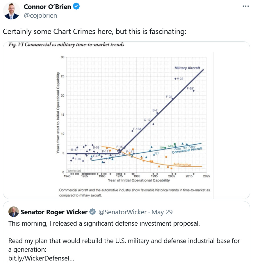Open the bit.ly/WickerDefenseI link
253x264 pixels.
click(41, 257)
